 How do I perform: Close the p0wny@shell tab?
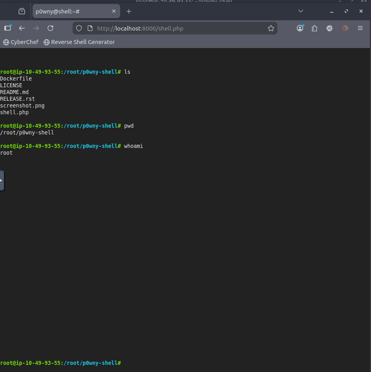pyautogui.click(x=114, y=12)
